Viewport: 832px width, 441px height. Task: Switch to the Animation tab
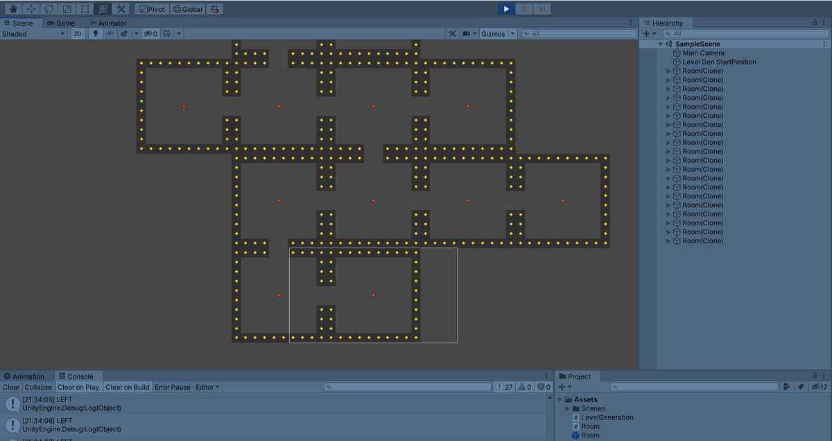(x=24, y=377)
